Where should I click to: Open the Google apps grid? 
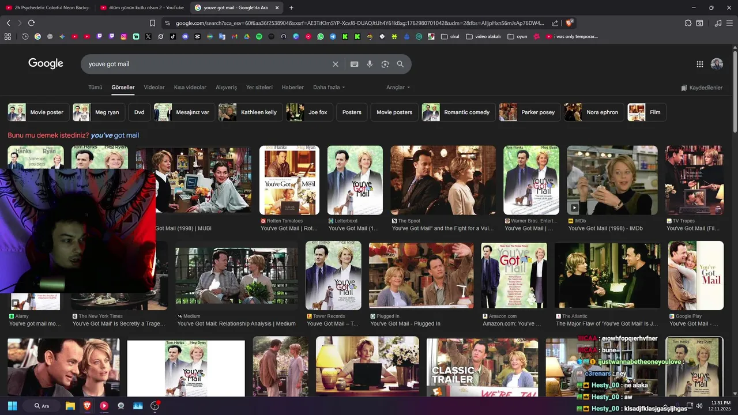(x=700, y=64)
